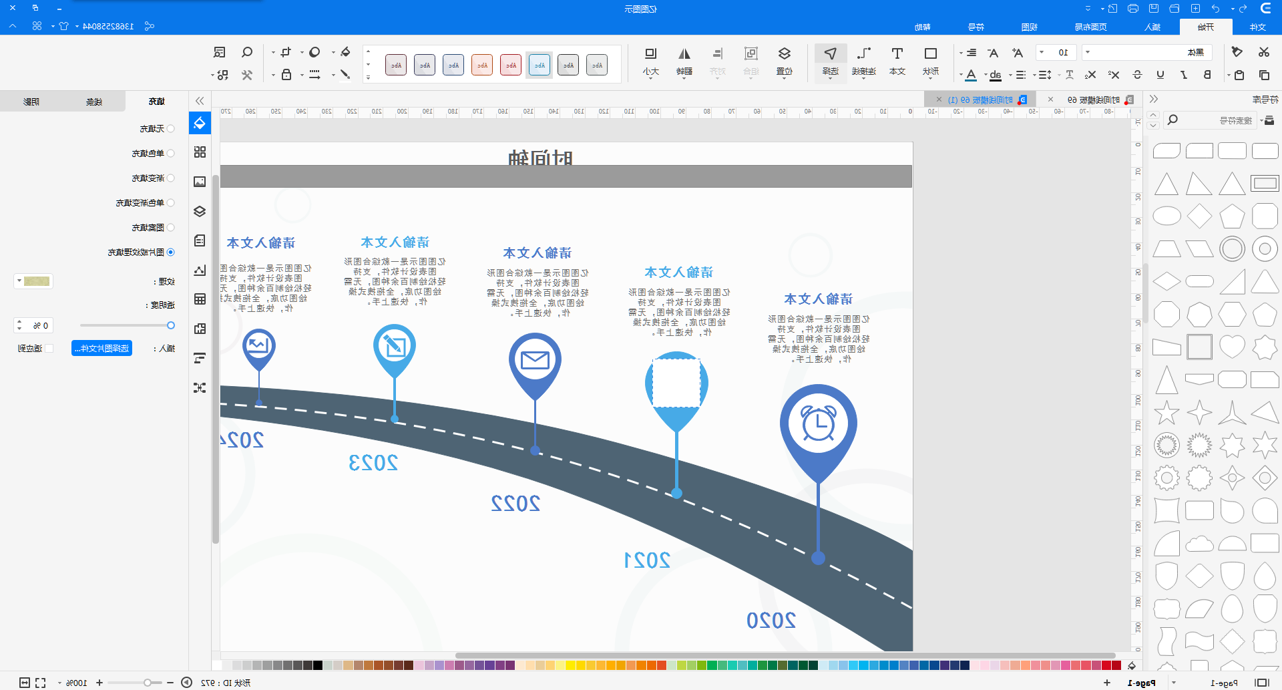Click the add page plus button
This screenshot has height=690, width=1282.
[x=1106, y=682]
